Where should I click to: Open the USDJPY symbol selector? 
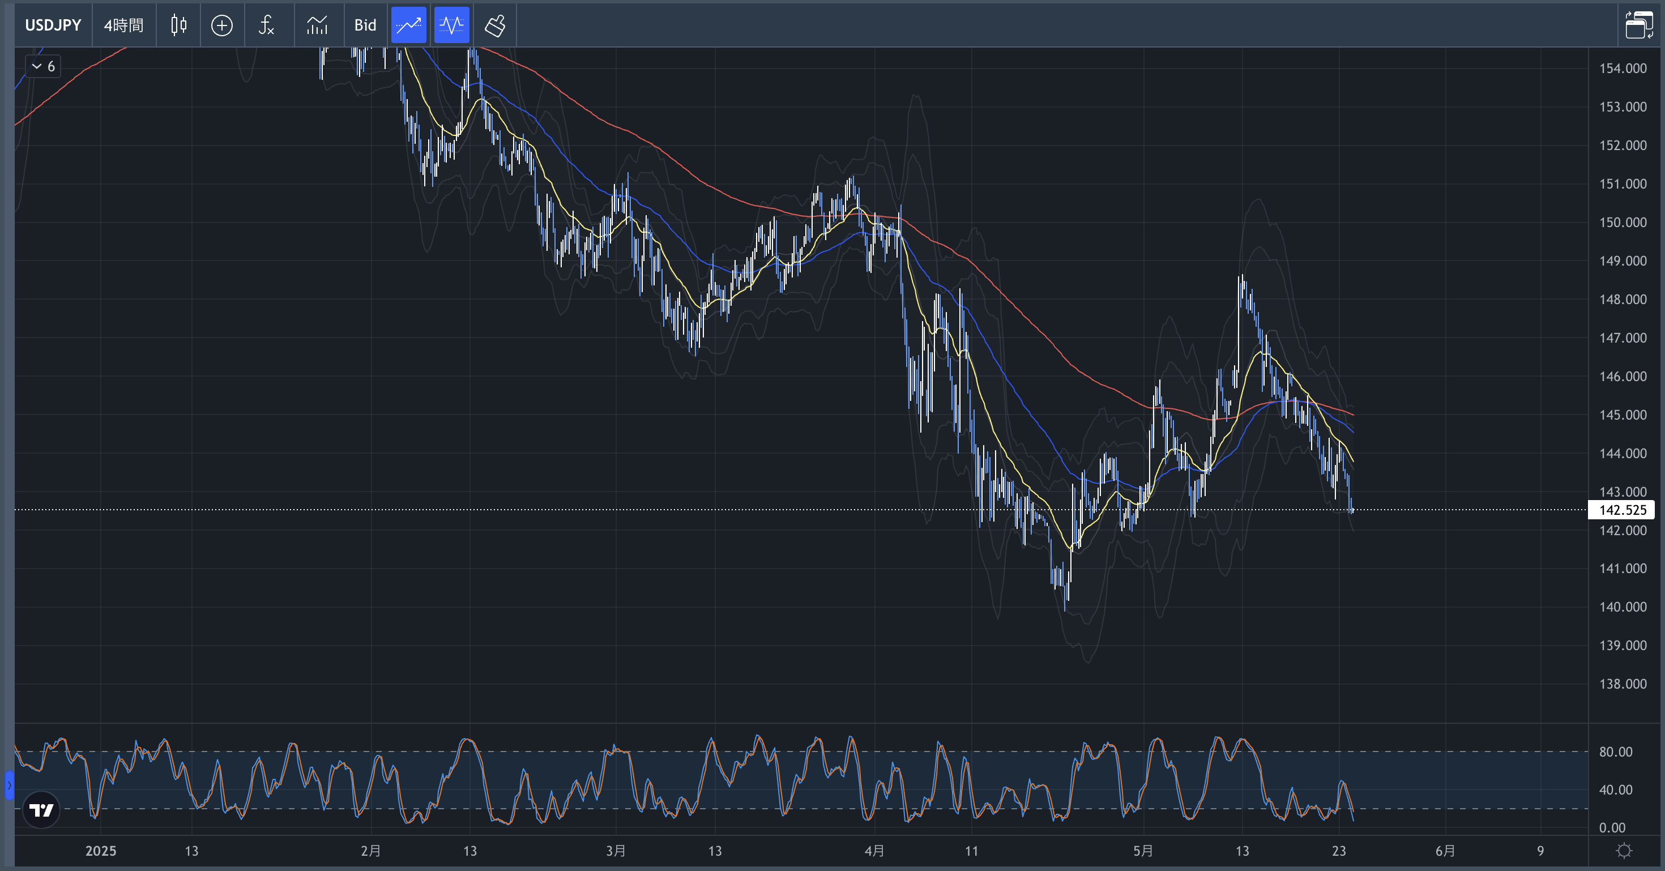[53, 25]
